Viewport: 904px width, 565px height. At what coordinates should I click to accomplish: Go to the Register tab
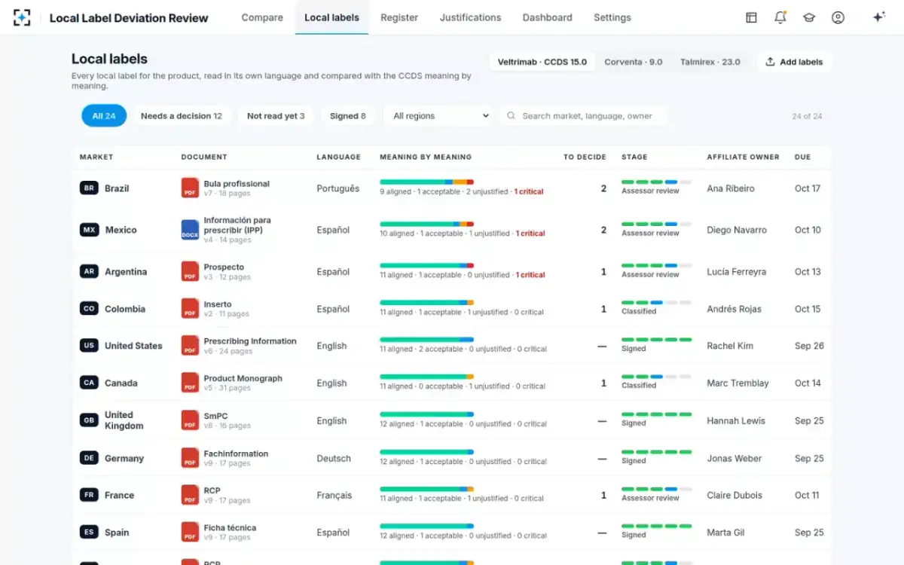[399, 17]
